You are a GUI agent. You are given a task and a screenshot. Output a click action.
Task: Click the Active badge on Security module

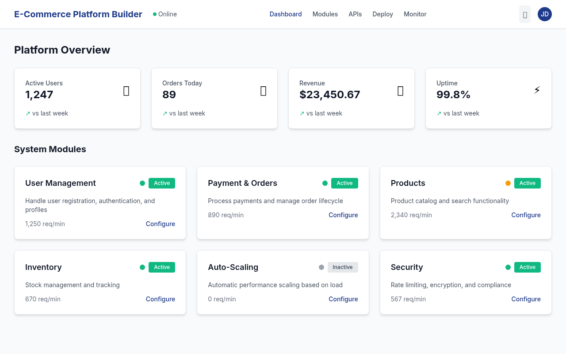pos(527,267)
